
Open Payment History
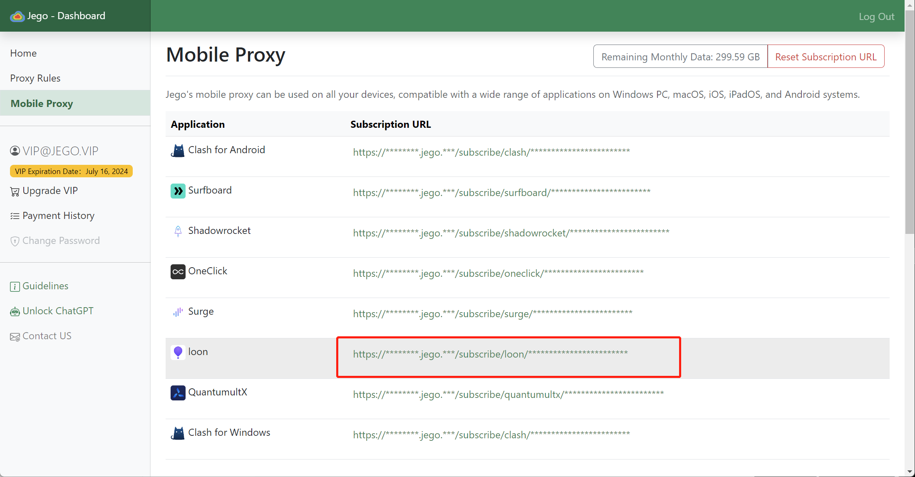[x=58, y=216]
